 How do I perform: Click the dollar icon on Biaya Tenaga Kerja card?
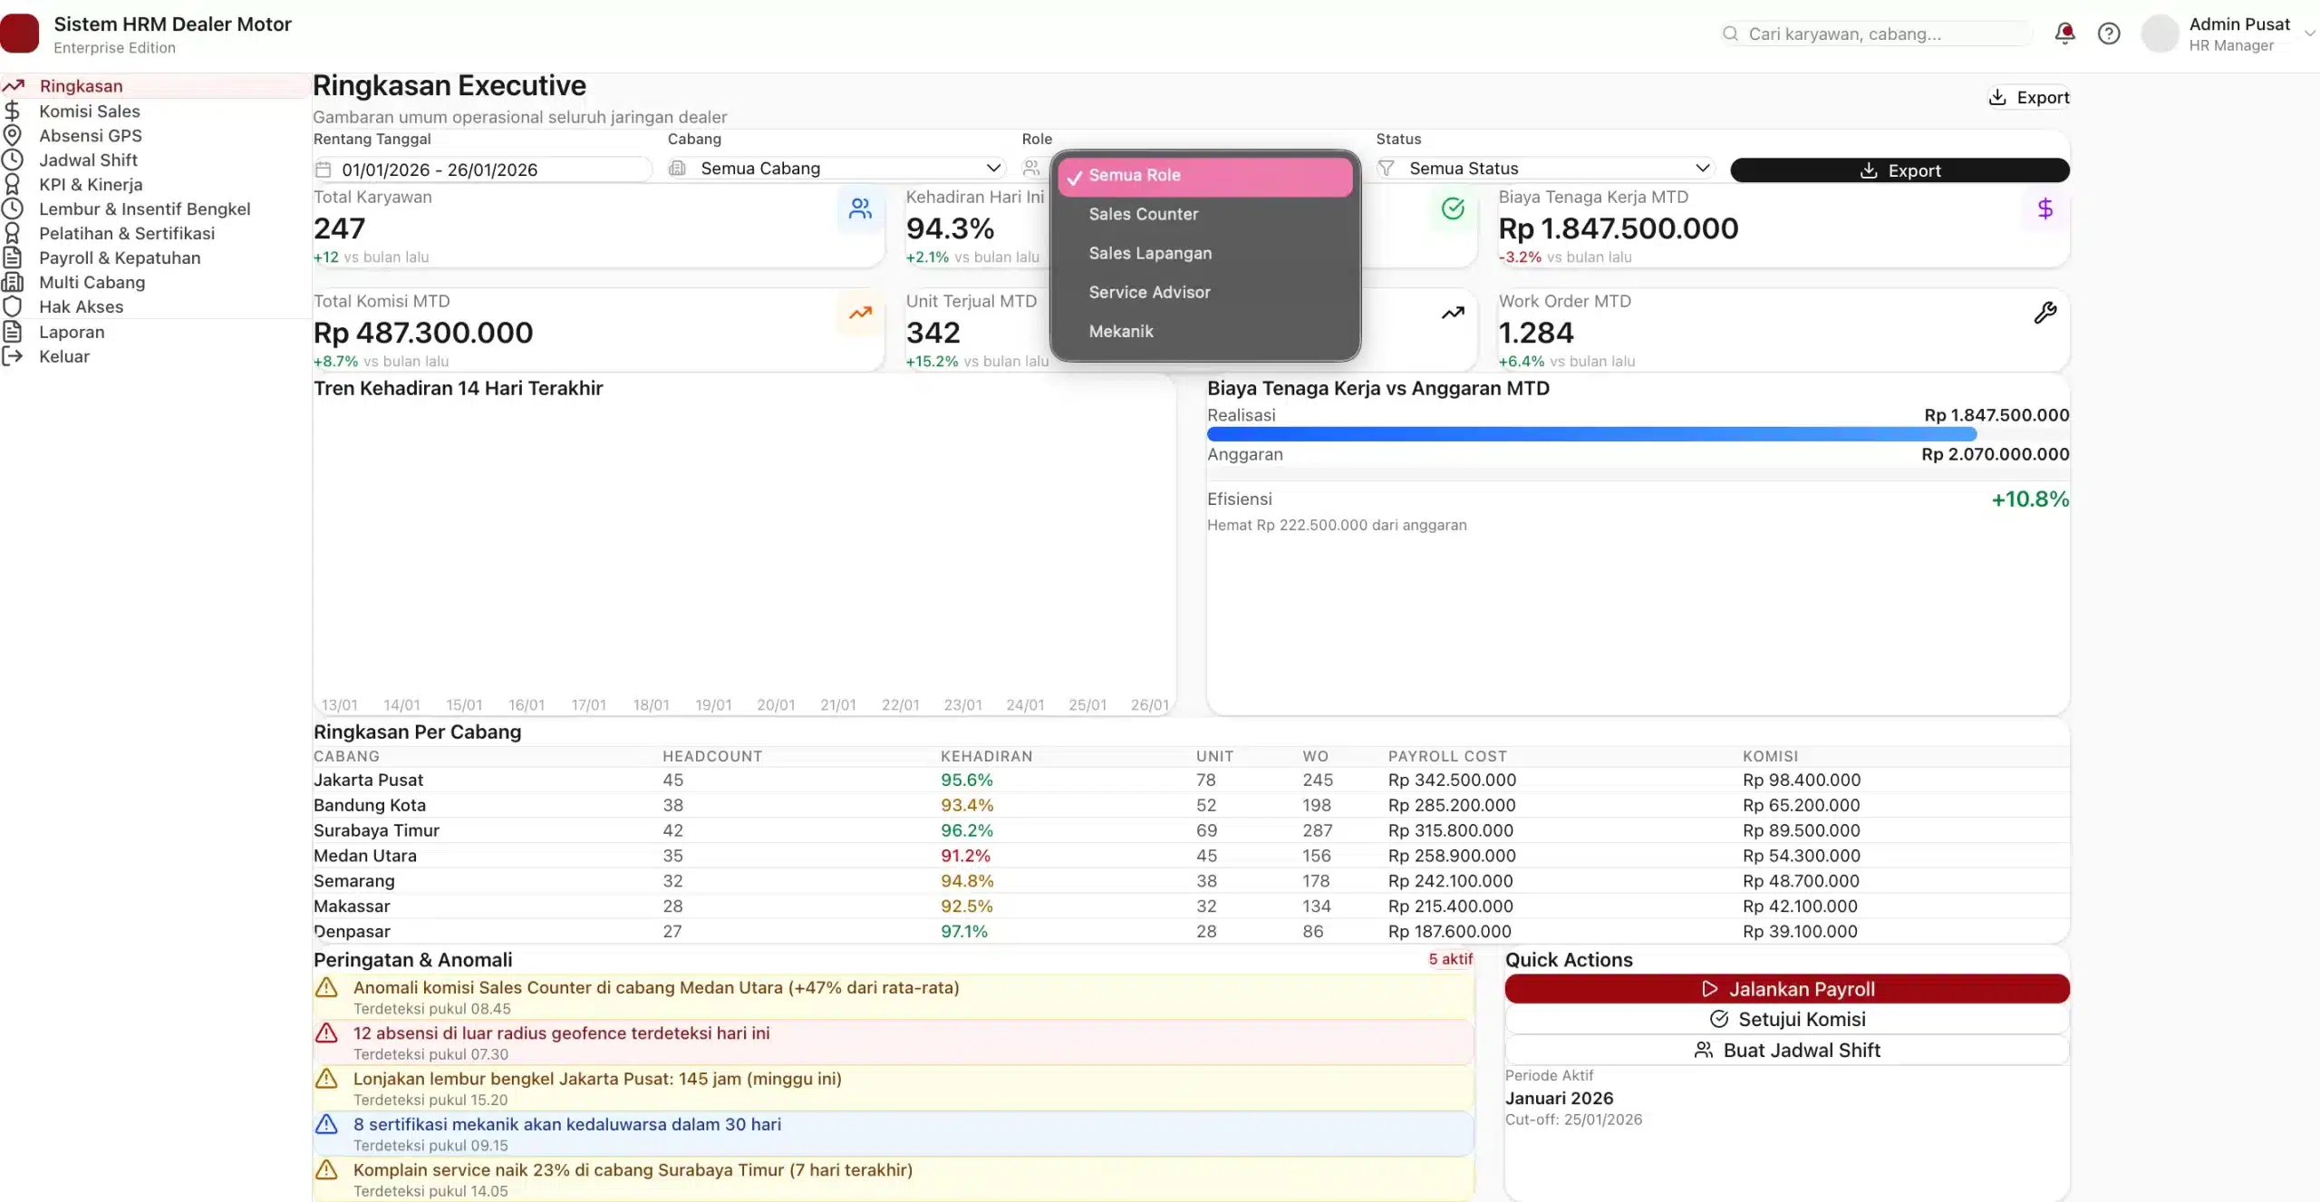tap(2045, 208)
